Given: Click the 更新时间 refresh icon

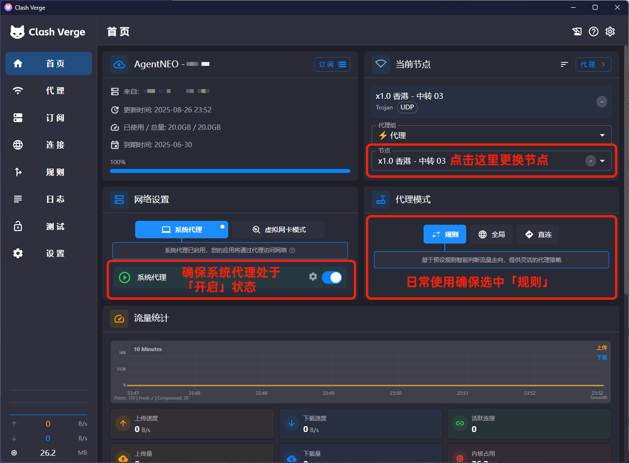Looking at the screenshot, I should click(x=115, y=110).
